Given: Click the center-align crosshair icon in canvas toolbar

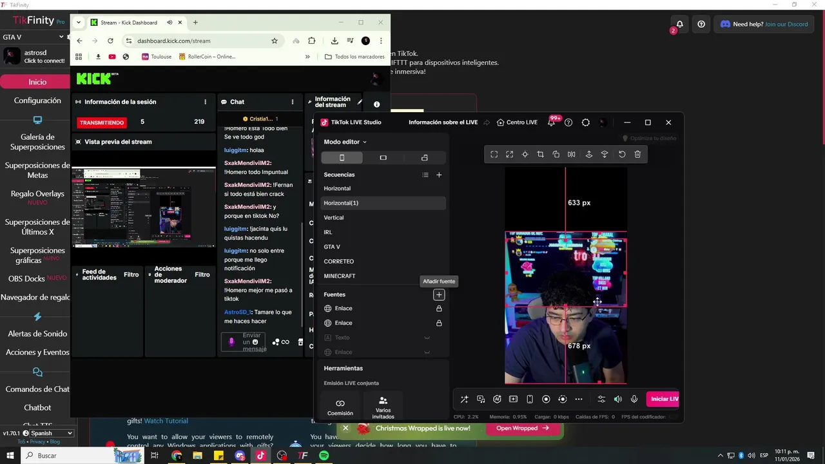Looking at the screenshot, I should click(x=525, y=155).
